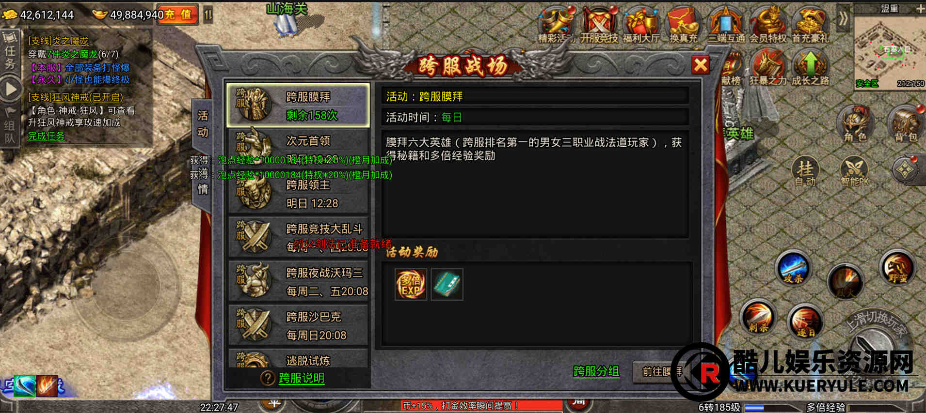Open the 成长之路 growth path icon
Screen dimensions: 926x413
[810, 69]
